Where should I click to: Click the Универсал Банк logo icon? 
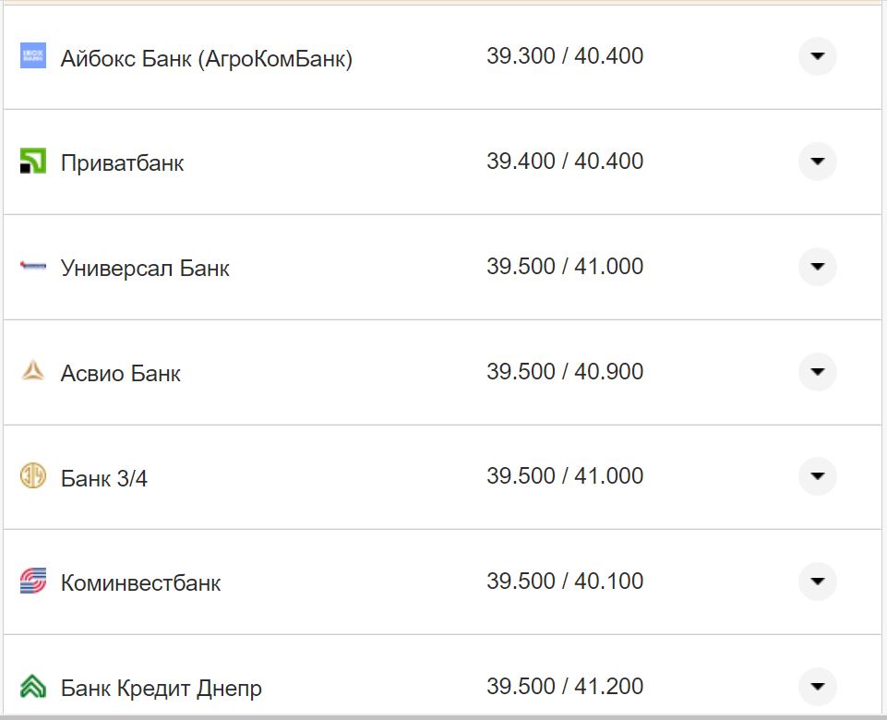(33, 267)
